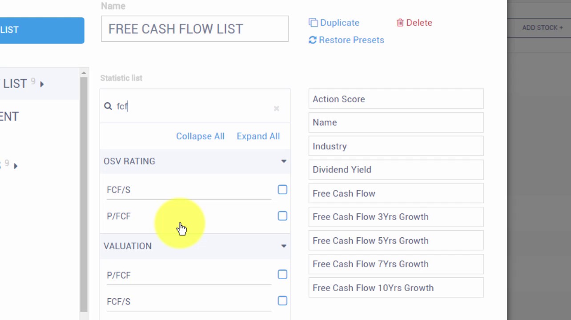The height and width of the screenshot is (320, 571).
Task: Select the Name column item
Action: coord(396,123)
